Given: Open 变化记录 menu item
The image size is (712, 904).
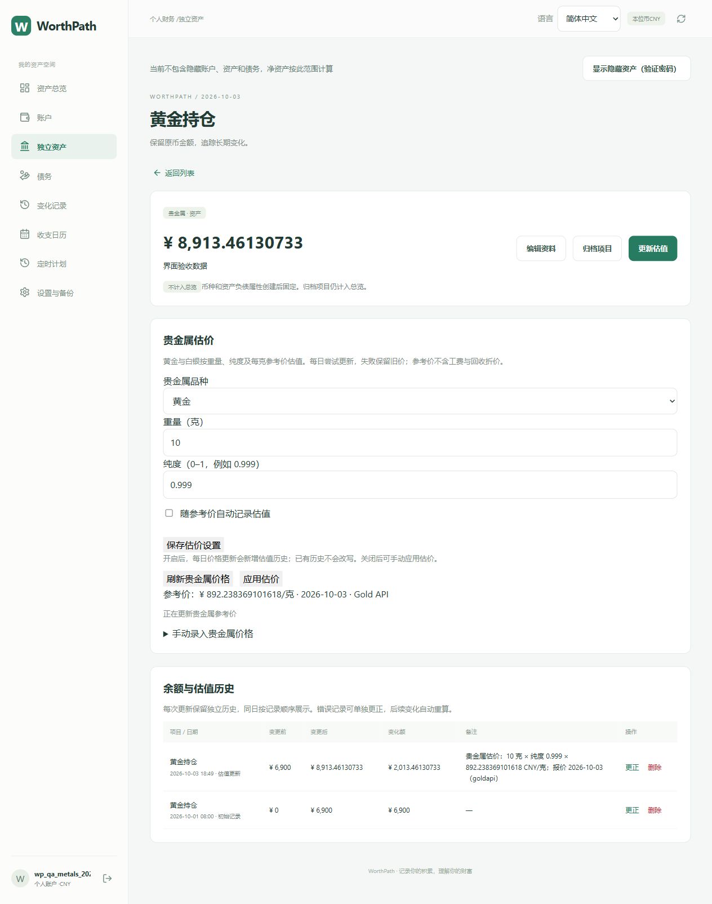Looking at the screenshot, I should (x=64, y=205).
